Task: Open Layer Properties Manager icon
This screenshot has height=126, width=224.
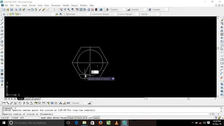Action: tap(4, 14)
